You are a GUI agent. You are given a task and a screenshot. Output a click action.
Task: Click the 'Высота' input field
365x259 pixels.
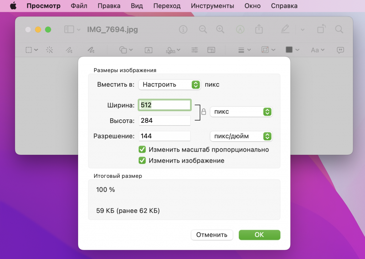coord(164,121)
